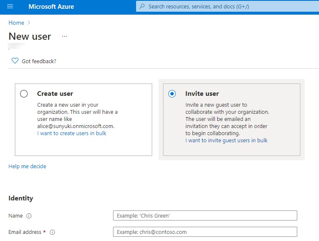The image size is (319, 241).
Task: Click the breadcrumb chevron after Home
Action: tap(29, 23)
